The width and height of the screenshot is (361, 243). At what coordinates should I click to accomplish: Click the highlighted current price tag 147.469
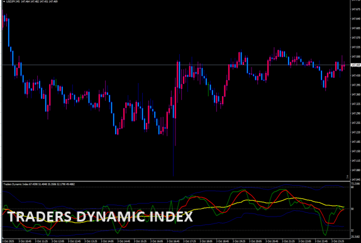pyautogui.click(x=356, y=65)
